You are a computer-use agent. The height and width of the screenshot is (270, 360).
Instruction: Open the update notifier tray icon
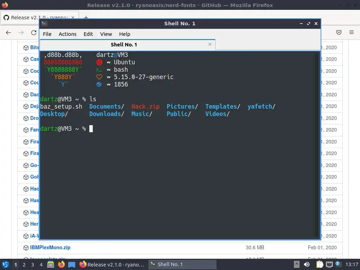[338, 264]
